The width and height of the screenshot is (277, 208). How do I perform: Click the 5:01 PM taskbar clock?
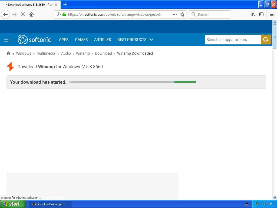267,204
